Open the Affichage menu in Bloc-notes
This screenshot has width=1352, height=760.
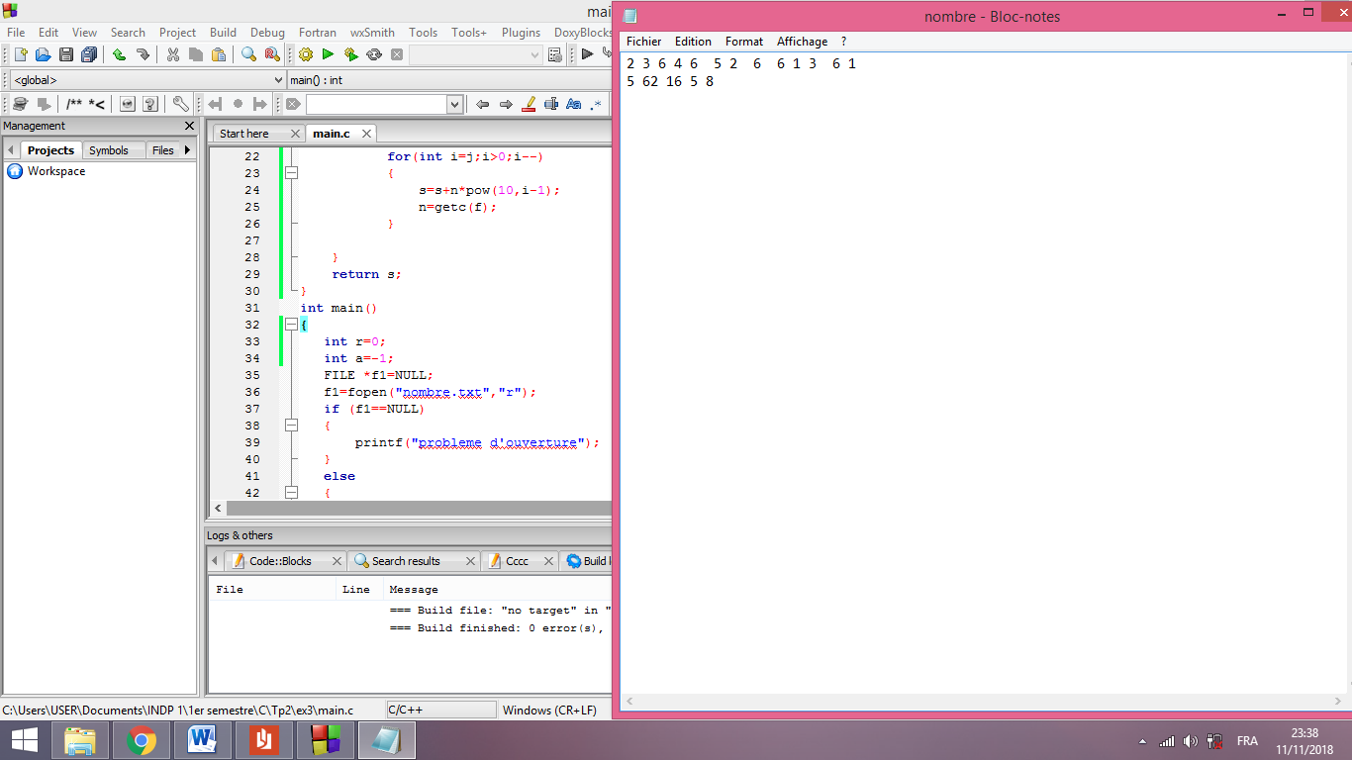point(802,42)
